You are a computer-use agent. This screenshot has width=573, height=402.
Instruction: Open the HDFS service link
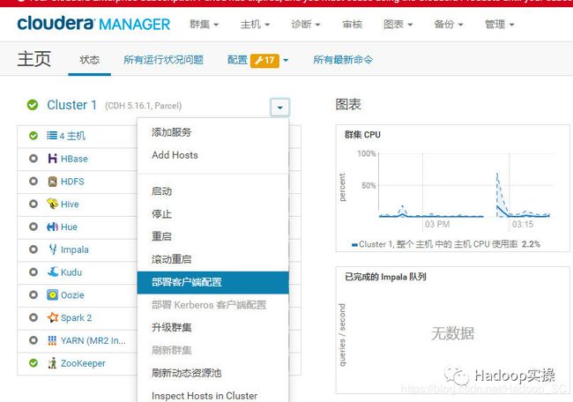pos(72,182)
